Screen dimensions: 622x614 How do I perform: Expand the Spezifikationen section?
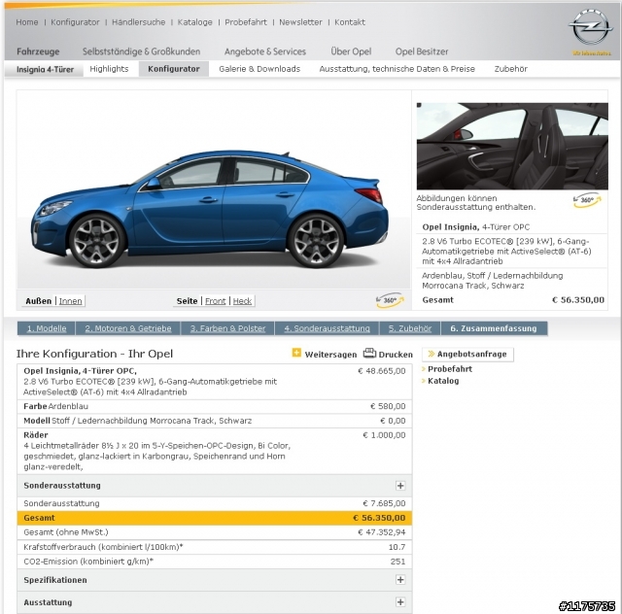tap(400, 580)
